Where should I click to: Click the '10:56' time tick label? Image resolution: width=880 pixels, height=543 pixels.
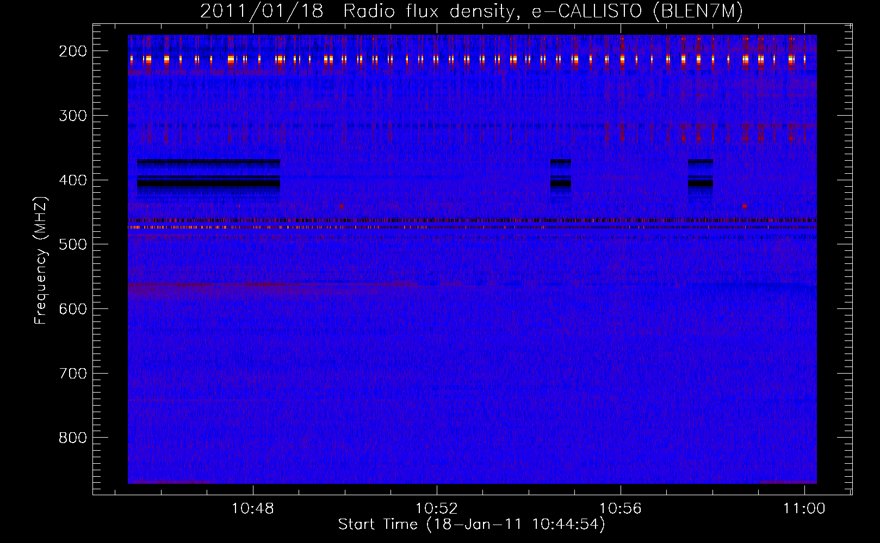click(x=621, y=509)
